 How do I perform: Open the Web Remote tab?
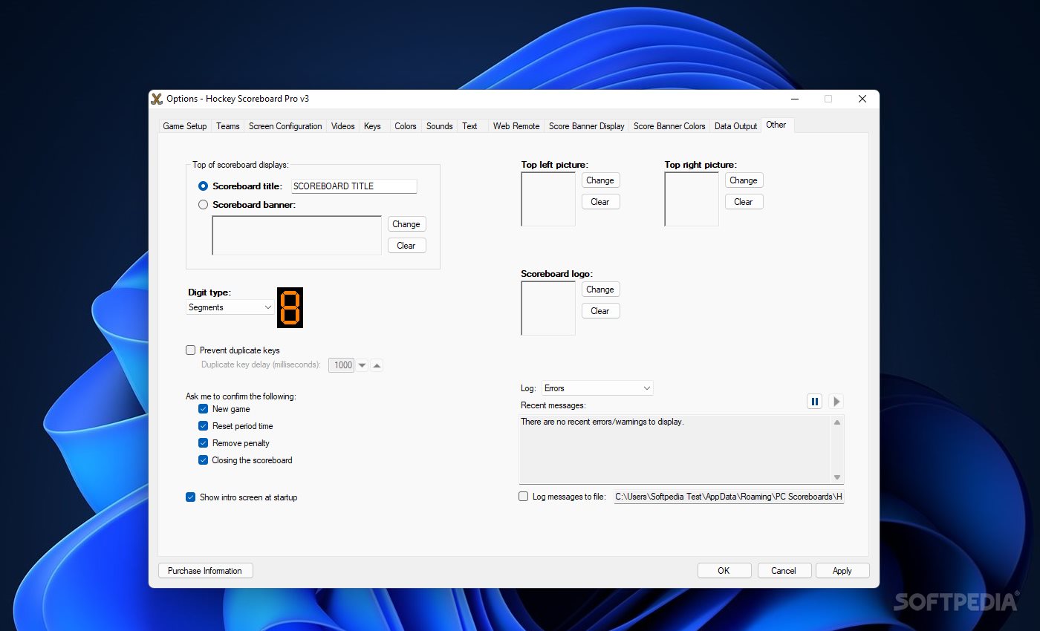point(516,126)
